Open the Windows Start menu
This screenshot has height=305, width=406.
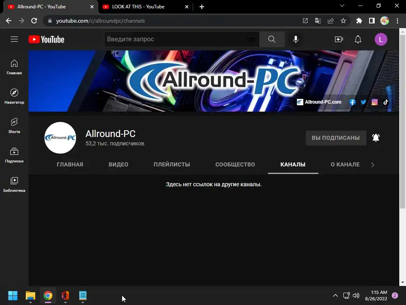[13, 295]
